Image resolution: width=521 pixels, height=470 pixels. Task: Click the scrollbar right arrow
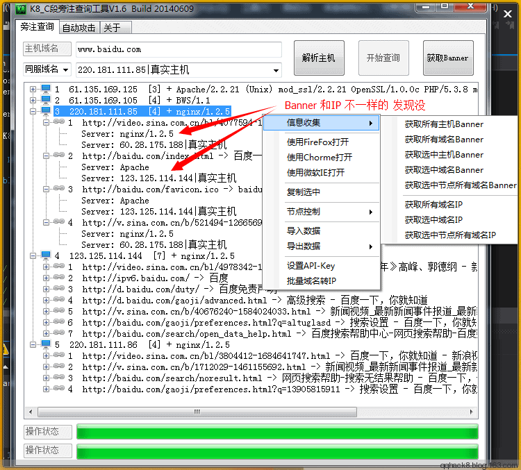point(471,412)
